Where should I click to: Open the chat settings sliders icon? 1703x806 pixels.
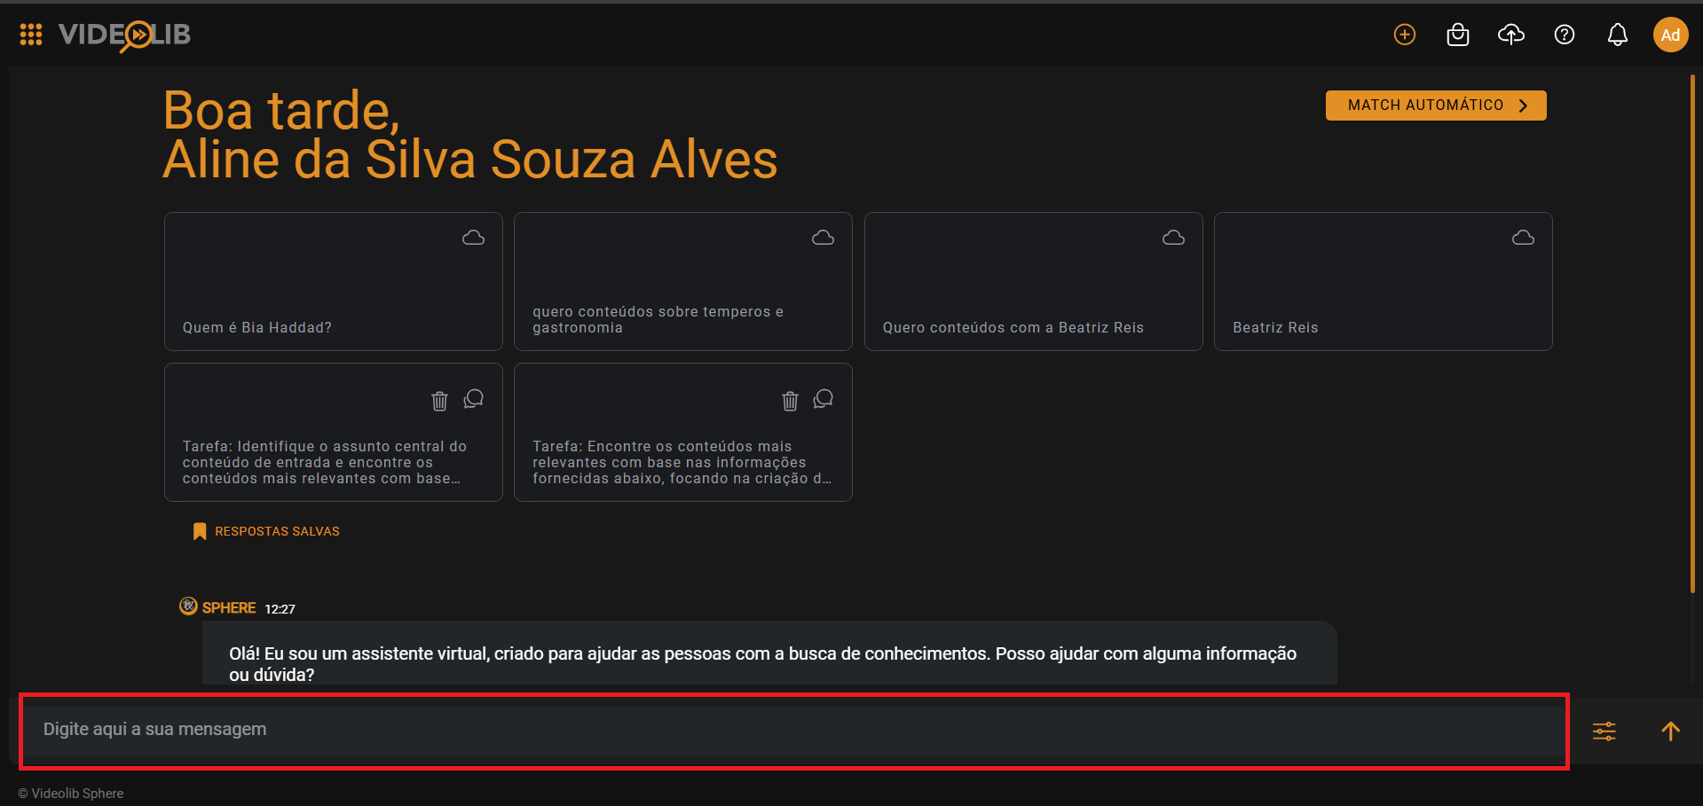point(1604,731)
